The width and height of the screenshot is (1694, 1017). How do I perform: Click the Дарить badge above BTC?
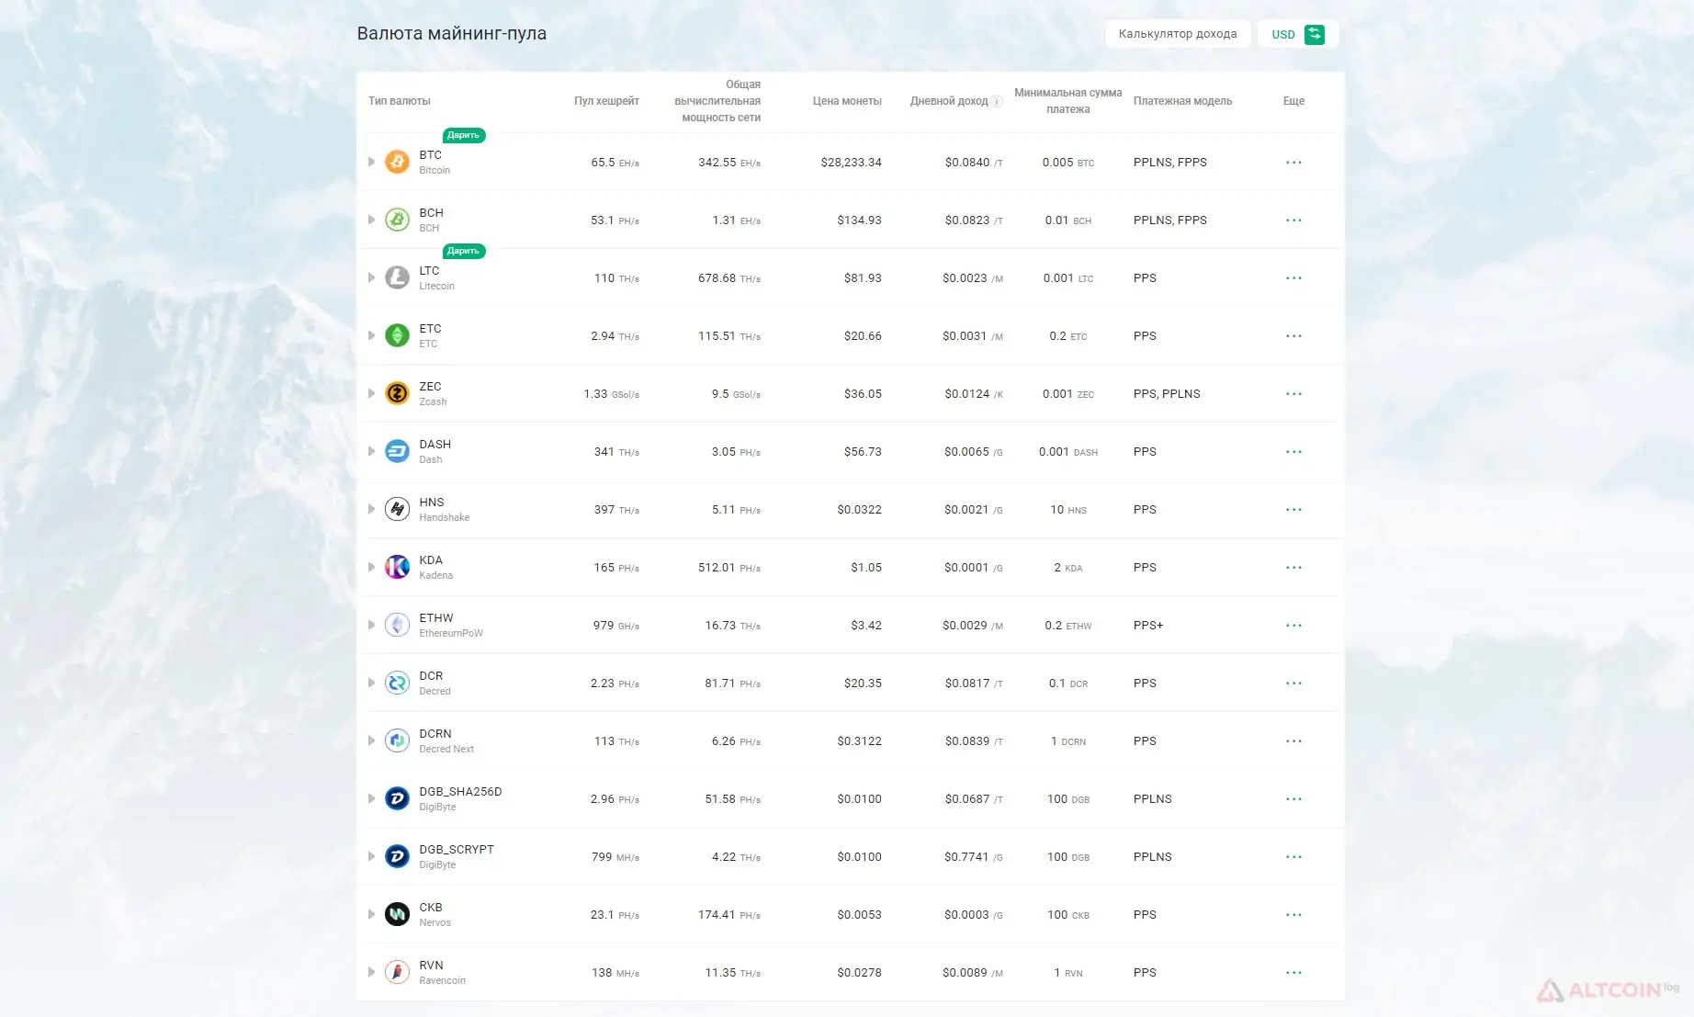[464, 135]
